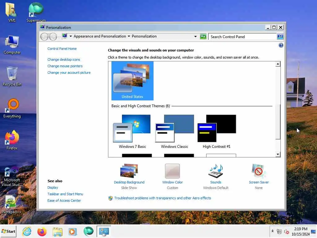The image size is (317, 238).
Task: Open Ease of Access Center link
Action: [64, 201]
